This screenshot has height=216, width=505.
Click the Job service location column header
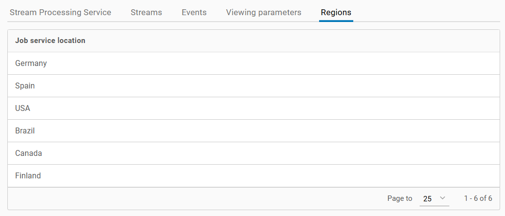(50, 41)
